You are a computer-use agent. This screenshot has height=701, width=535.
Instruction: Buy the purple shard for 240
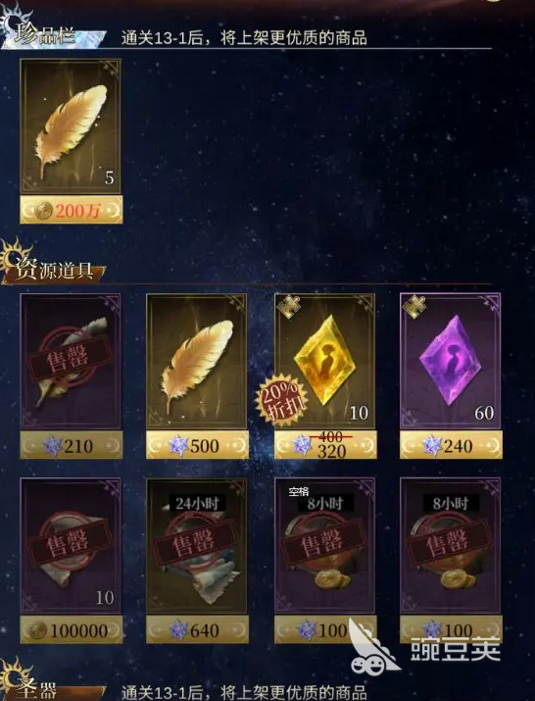(451, 445)
